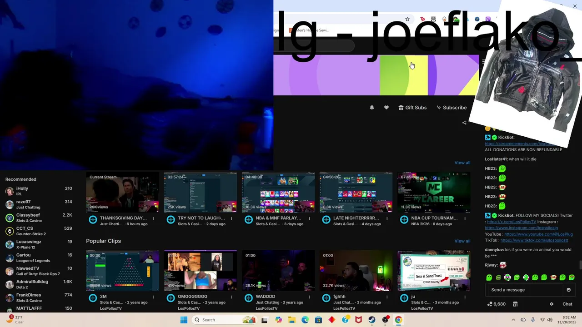Open NBA CUP TOURNAM video thumbnail
This screenshot has height=327, width=582.
pyautogui.click(x=434, y=192)
